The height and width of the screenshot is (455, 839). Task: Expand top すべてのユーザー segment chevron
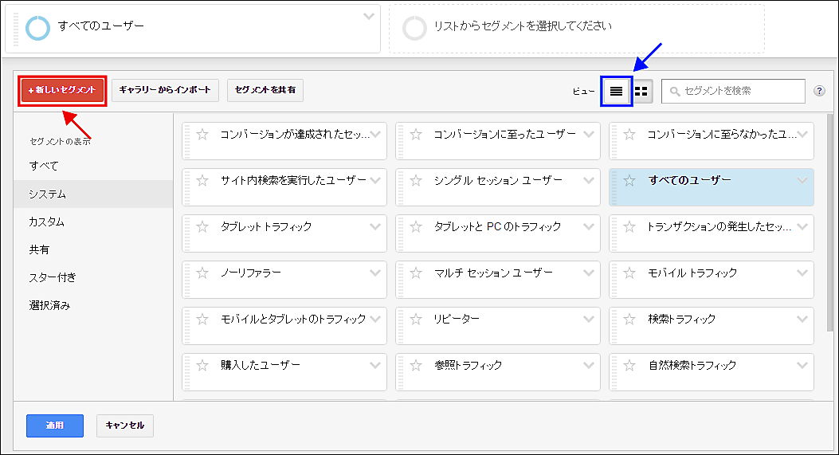pyautogui.click(x=368, y=16)
